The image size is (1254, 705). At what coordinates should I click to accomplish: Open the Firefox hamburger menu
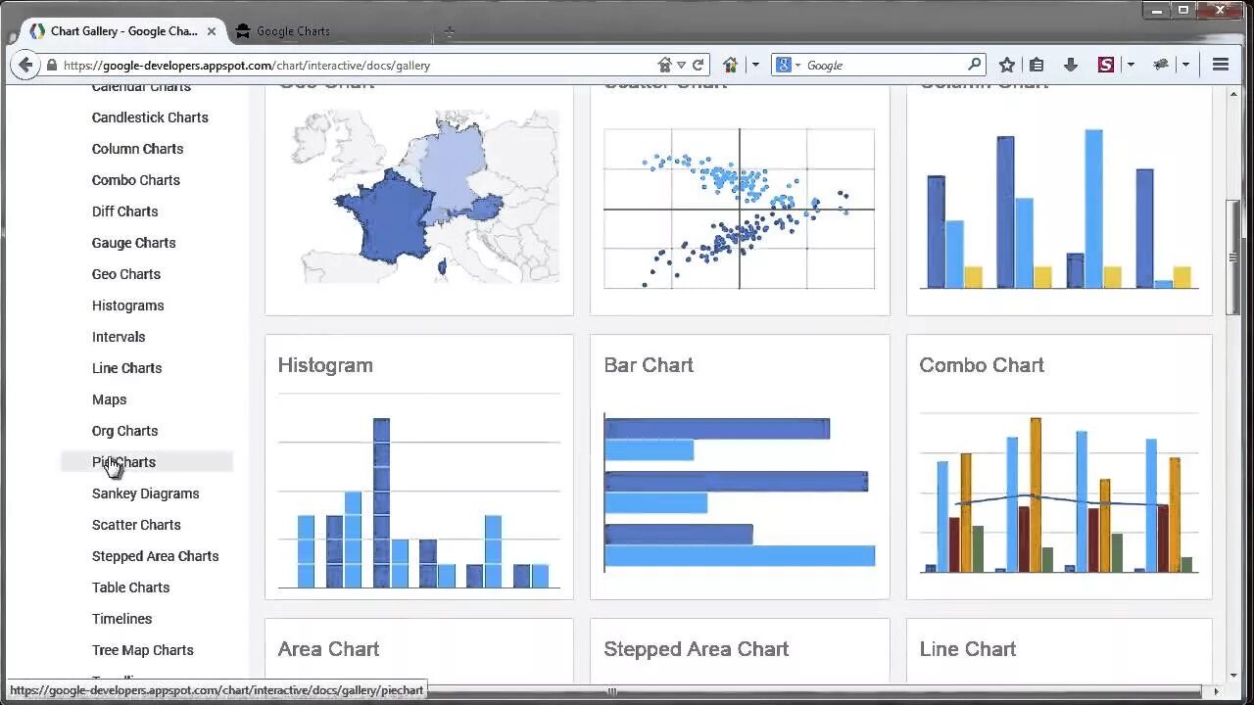pyautogui.click(x=1221, y=65)
